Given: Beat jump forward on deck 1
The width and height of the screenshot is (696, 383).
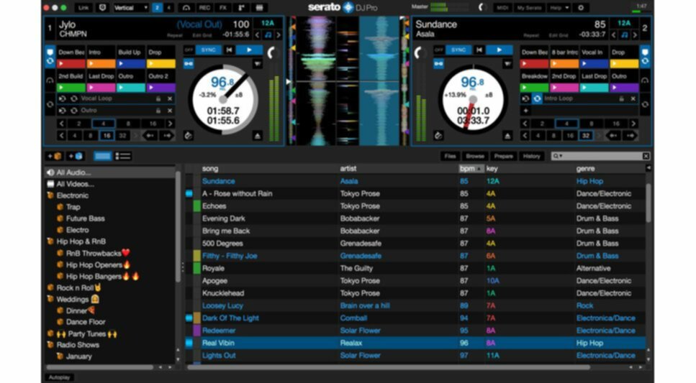Looking at the screenshot, I should [167, 136].
